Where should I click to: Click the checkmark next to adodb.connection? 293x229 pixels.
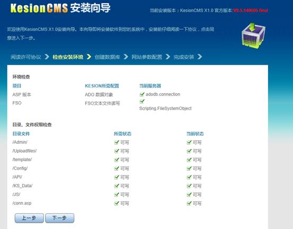click(x=142, y=94)
